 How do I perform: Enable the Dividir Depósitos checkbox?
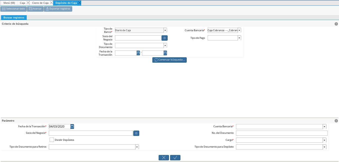(52, 140)
